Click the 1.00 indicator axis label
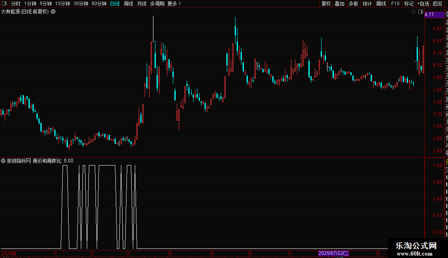448x258 pixels. [x=437, y=166]
